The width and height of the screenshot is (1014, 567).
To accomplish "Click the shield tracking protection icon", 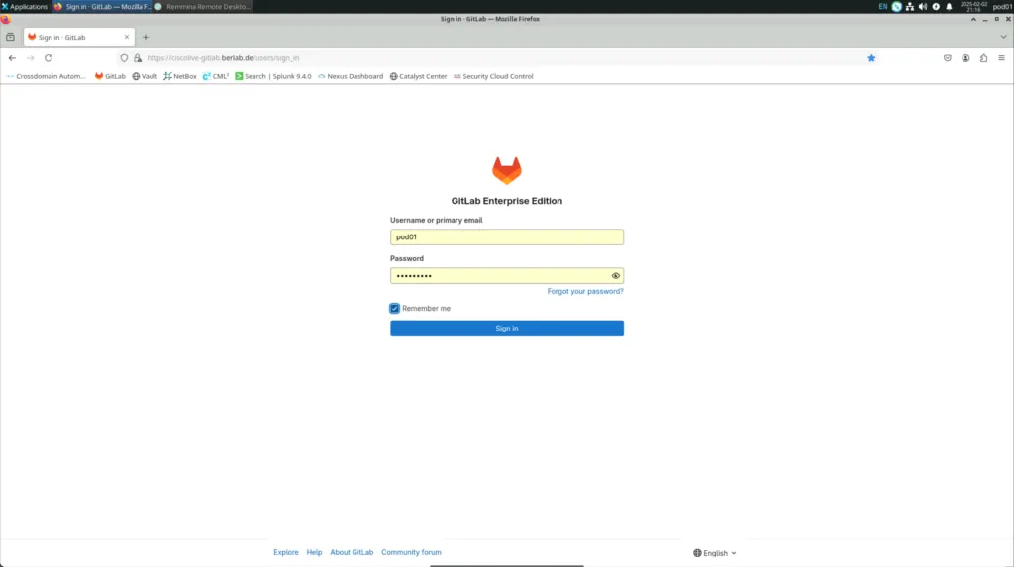I will click(124, 58).
